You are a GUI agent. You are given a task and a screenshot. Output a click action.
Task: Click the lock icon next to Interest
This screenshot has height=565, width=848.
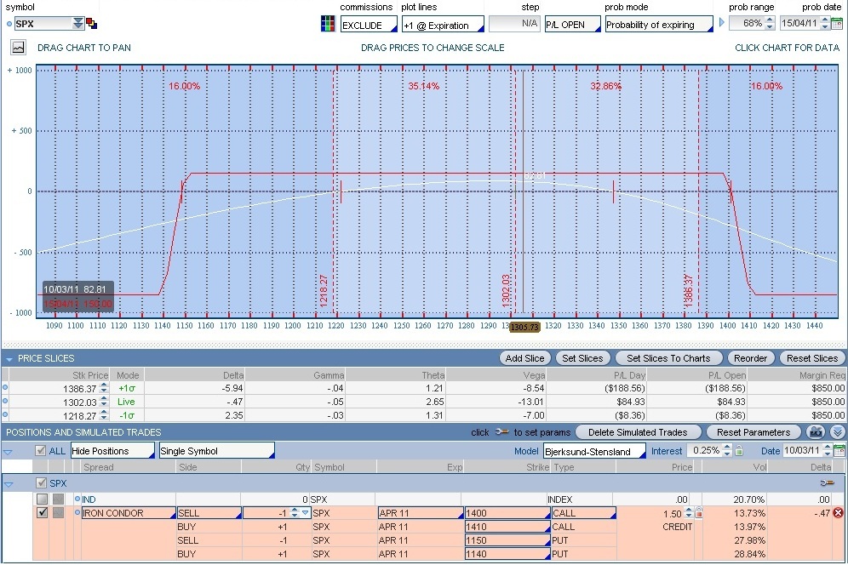pos(739,451)
